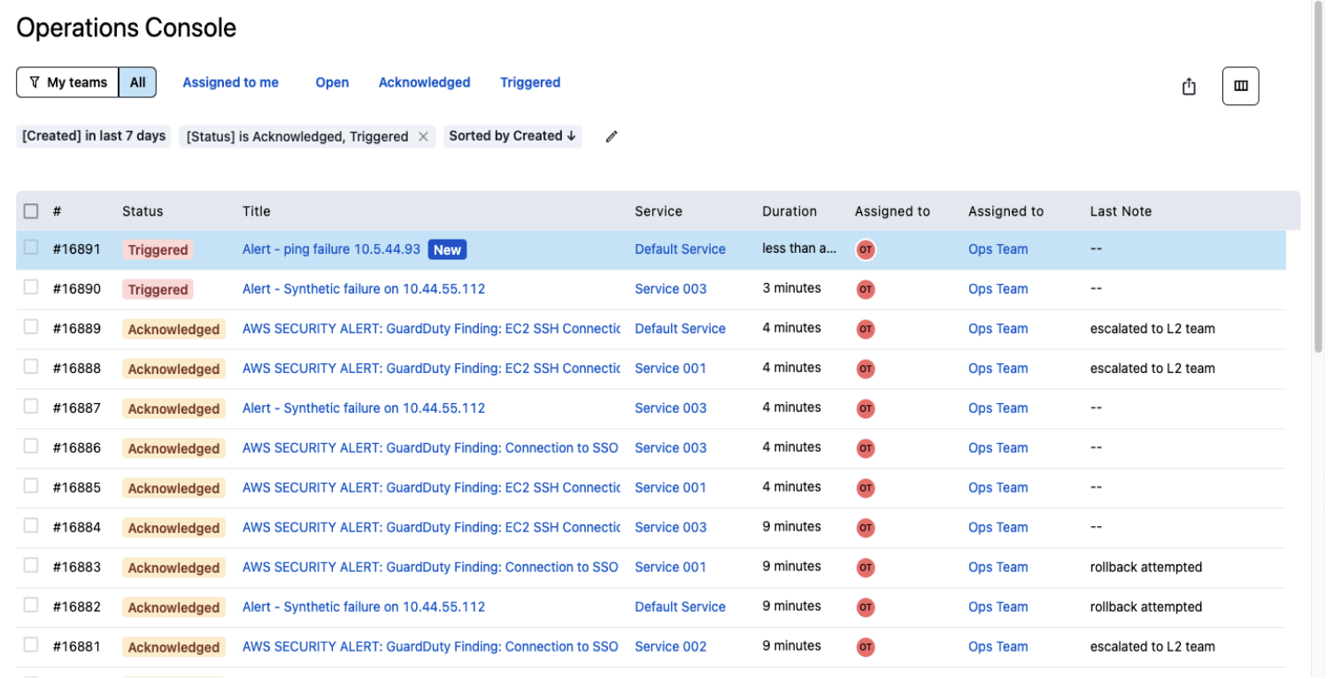Click the Duration column header

click(790, 211)
